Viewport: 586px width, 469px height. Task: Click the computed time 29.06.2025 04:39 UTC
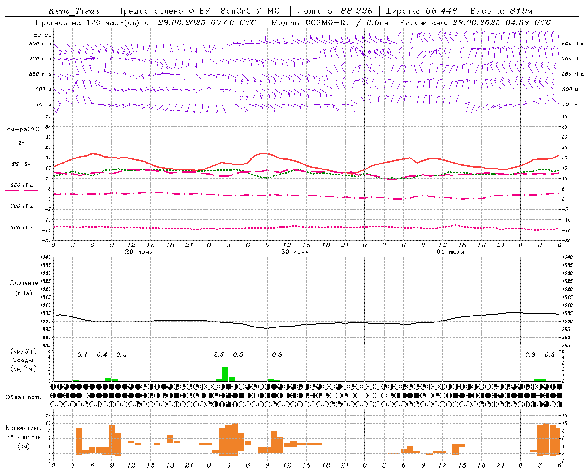[501, 22]
